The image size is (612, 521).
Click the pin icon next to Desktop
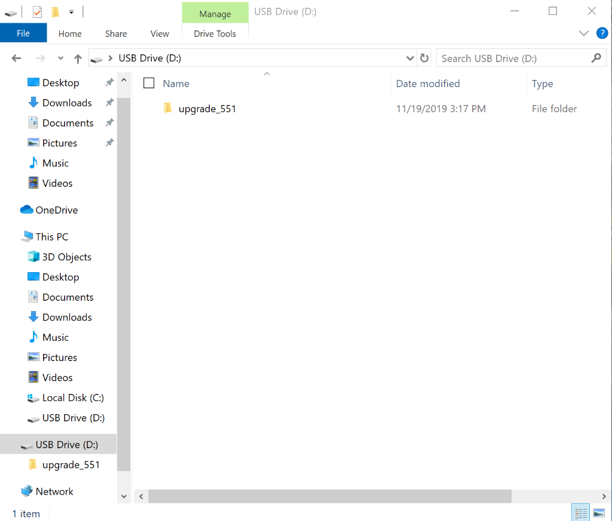(x=110, y=82)
